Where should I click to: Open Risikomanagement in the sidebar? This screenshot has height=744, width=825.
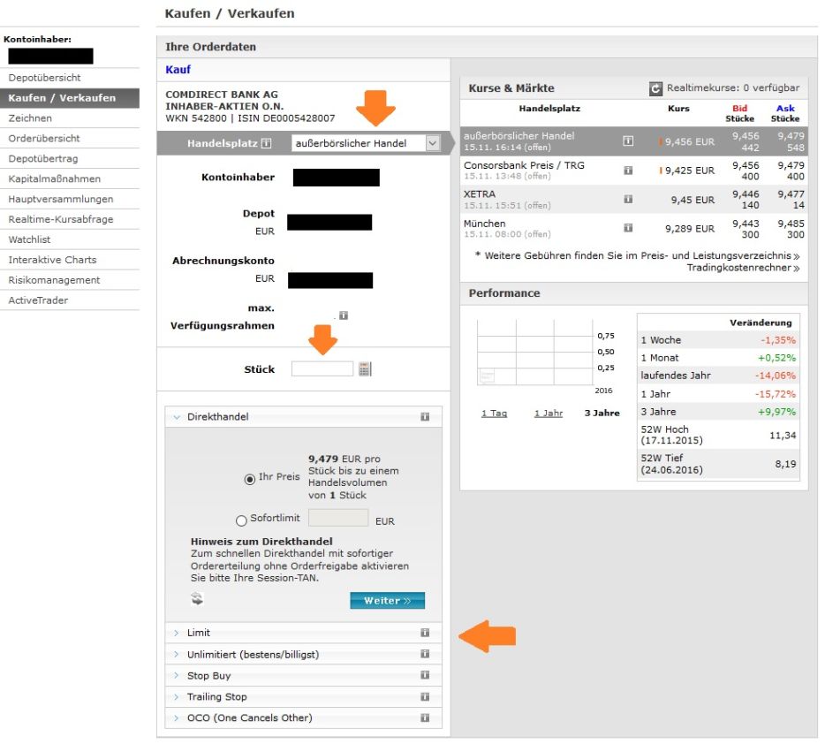coord(70,280)
